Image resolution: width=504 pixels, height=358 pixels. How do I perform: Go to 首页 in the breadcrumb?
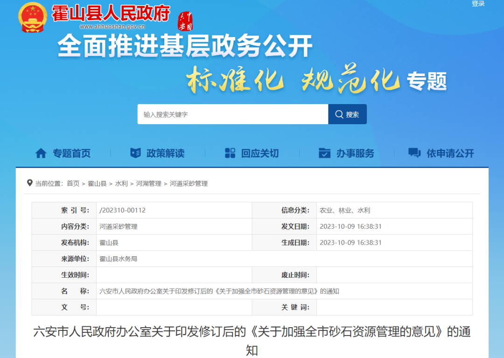click(73, 184)
